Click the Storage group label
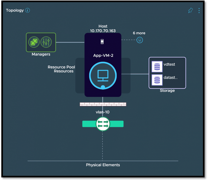 click(167, 90)
